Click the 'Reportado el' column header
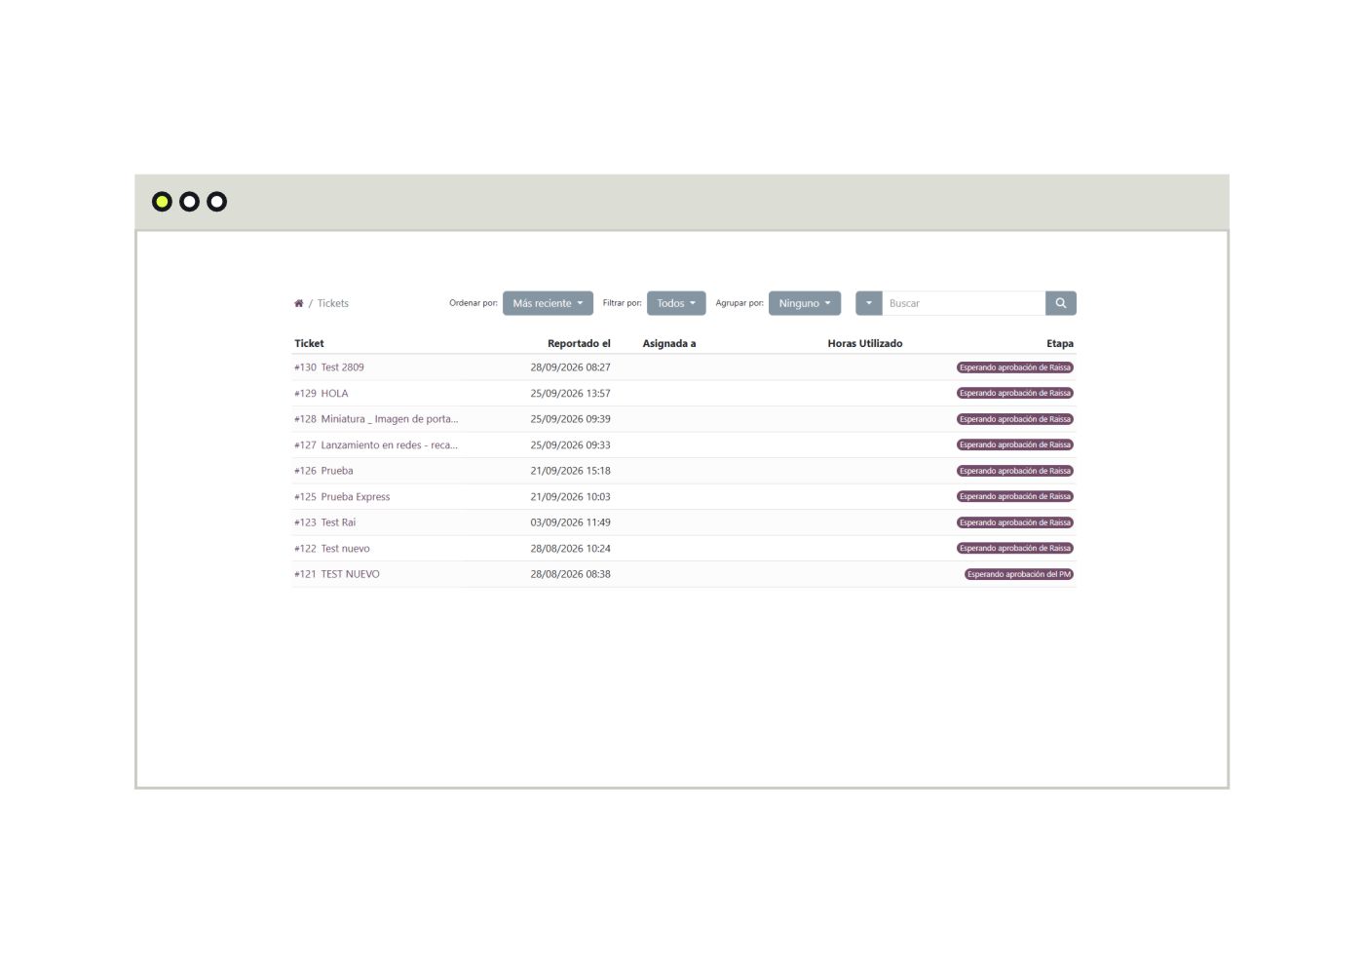 coord(579,344)
